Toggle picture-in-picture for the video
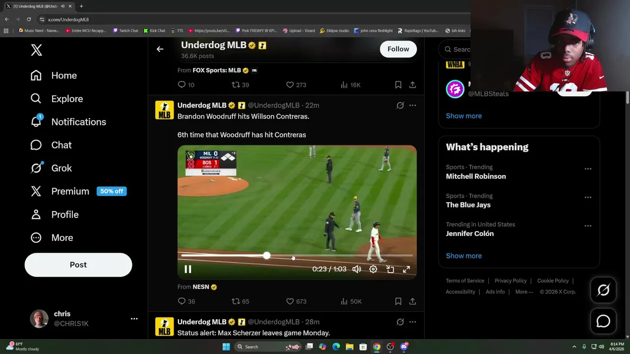 point(390,269)
